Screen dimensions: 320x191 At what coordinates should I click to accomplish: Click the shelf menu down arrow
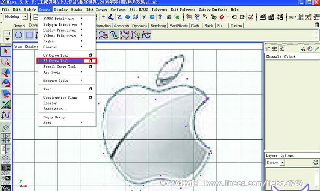coord(7,39)
